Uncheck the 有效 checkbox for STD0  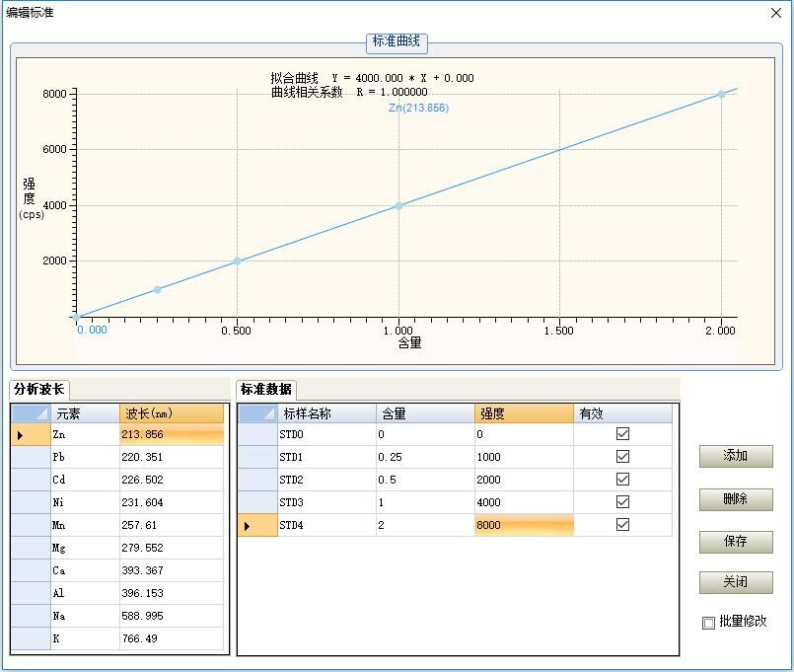coord(622,434)
